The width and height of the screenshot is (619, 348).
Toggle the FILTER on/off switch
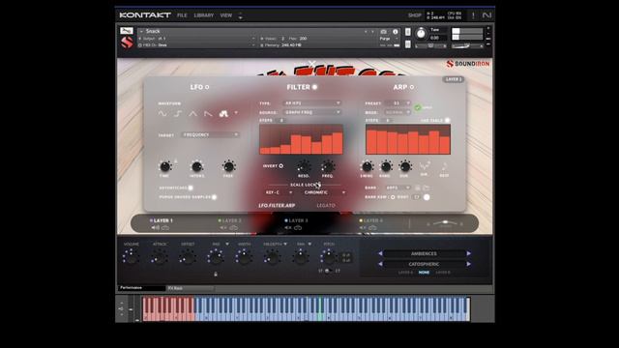314,87
